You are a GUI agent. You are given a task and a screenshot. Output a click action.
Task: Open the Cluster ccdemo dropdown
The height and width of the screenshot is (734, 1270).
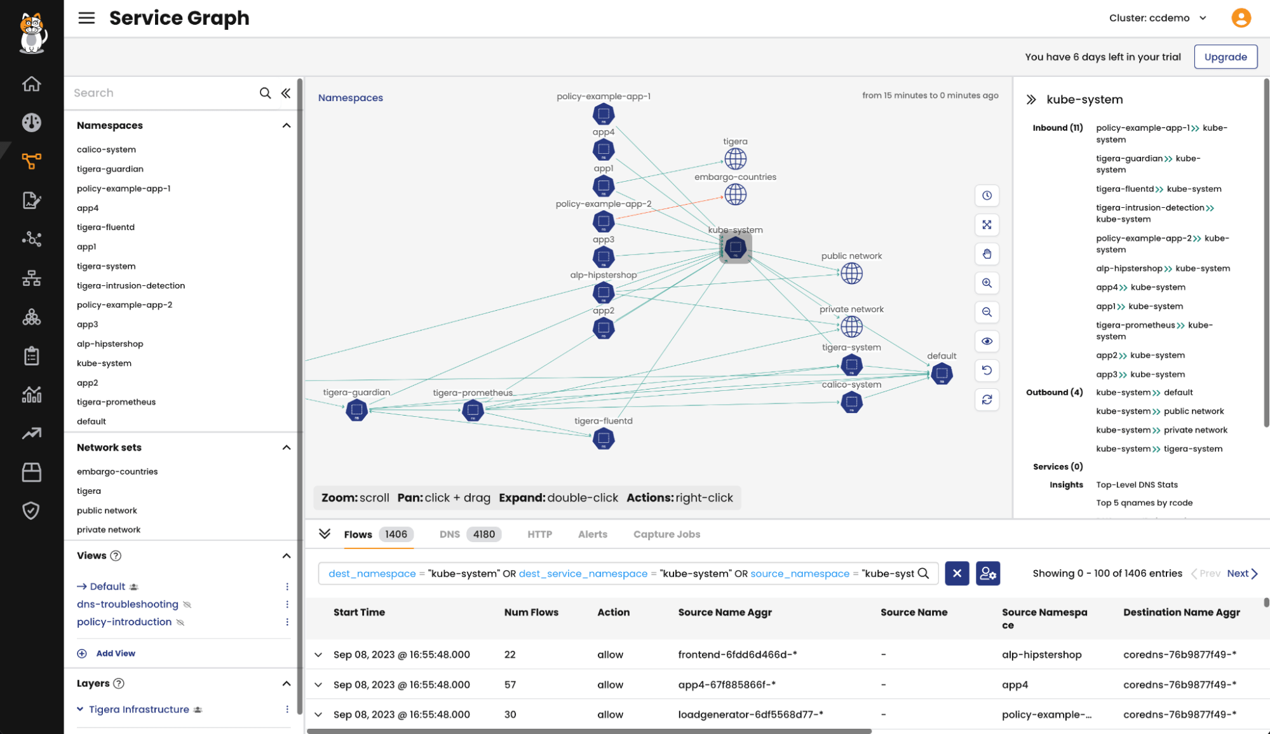[1158, 18]
